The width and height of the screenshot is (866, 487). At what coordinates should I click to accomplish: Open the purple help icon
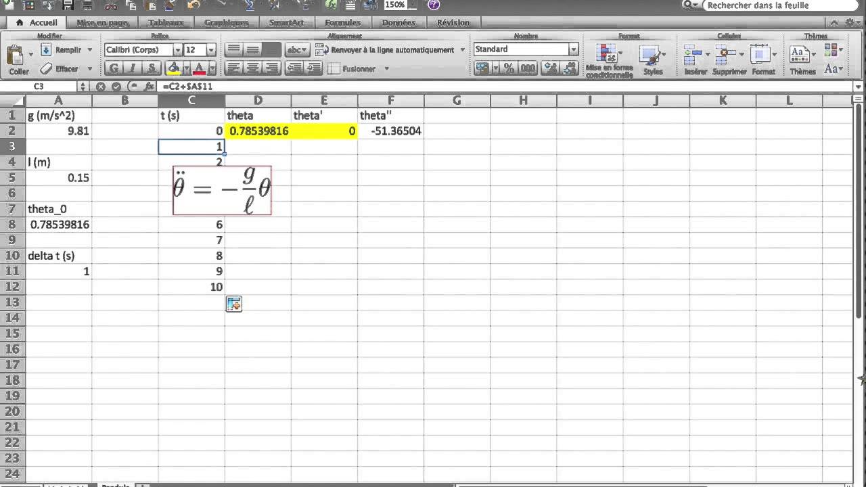[x=434, y=5]
